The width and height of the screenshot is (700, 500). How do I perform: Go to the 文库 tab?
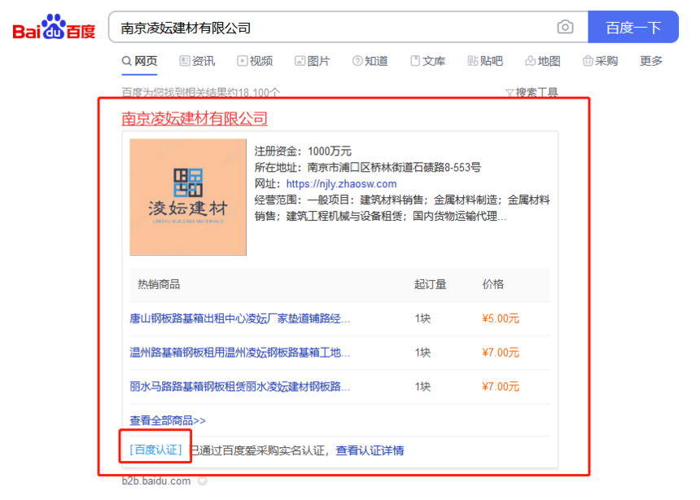(x=427, y=61)
